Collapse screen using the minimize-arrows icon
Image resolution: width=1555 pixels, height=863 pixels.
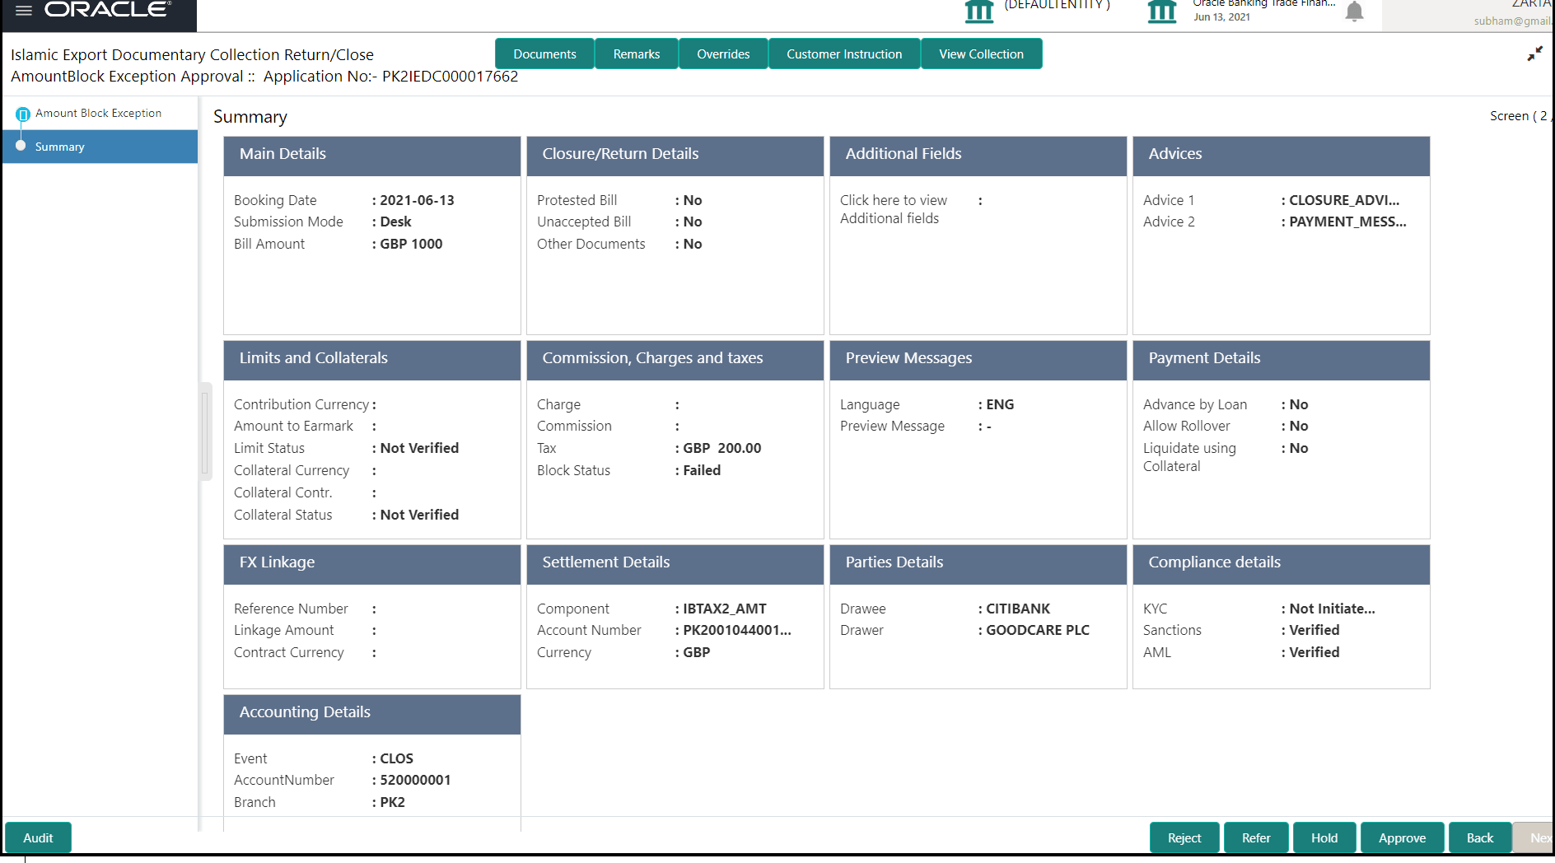(1536, 53)
